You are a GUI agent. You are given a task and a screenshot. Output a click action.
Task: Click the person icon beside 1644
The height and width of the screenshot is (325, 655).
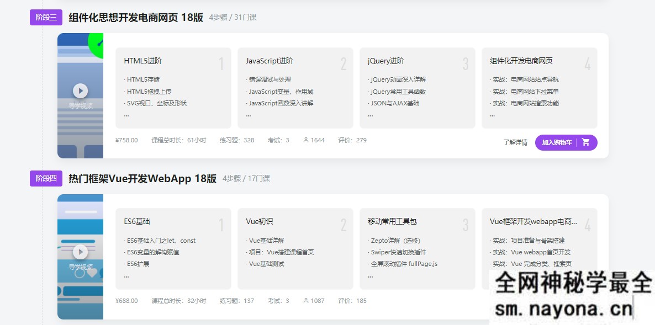306,140
